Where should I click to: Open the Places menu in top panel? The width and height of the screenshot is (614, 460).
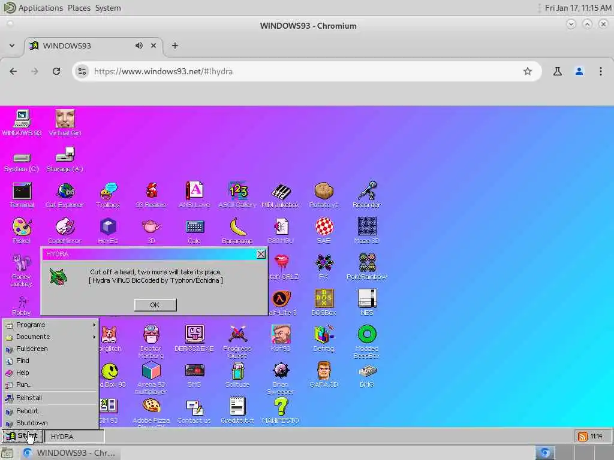click(x=79, y=8)
